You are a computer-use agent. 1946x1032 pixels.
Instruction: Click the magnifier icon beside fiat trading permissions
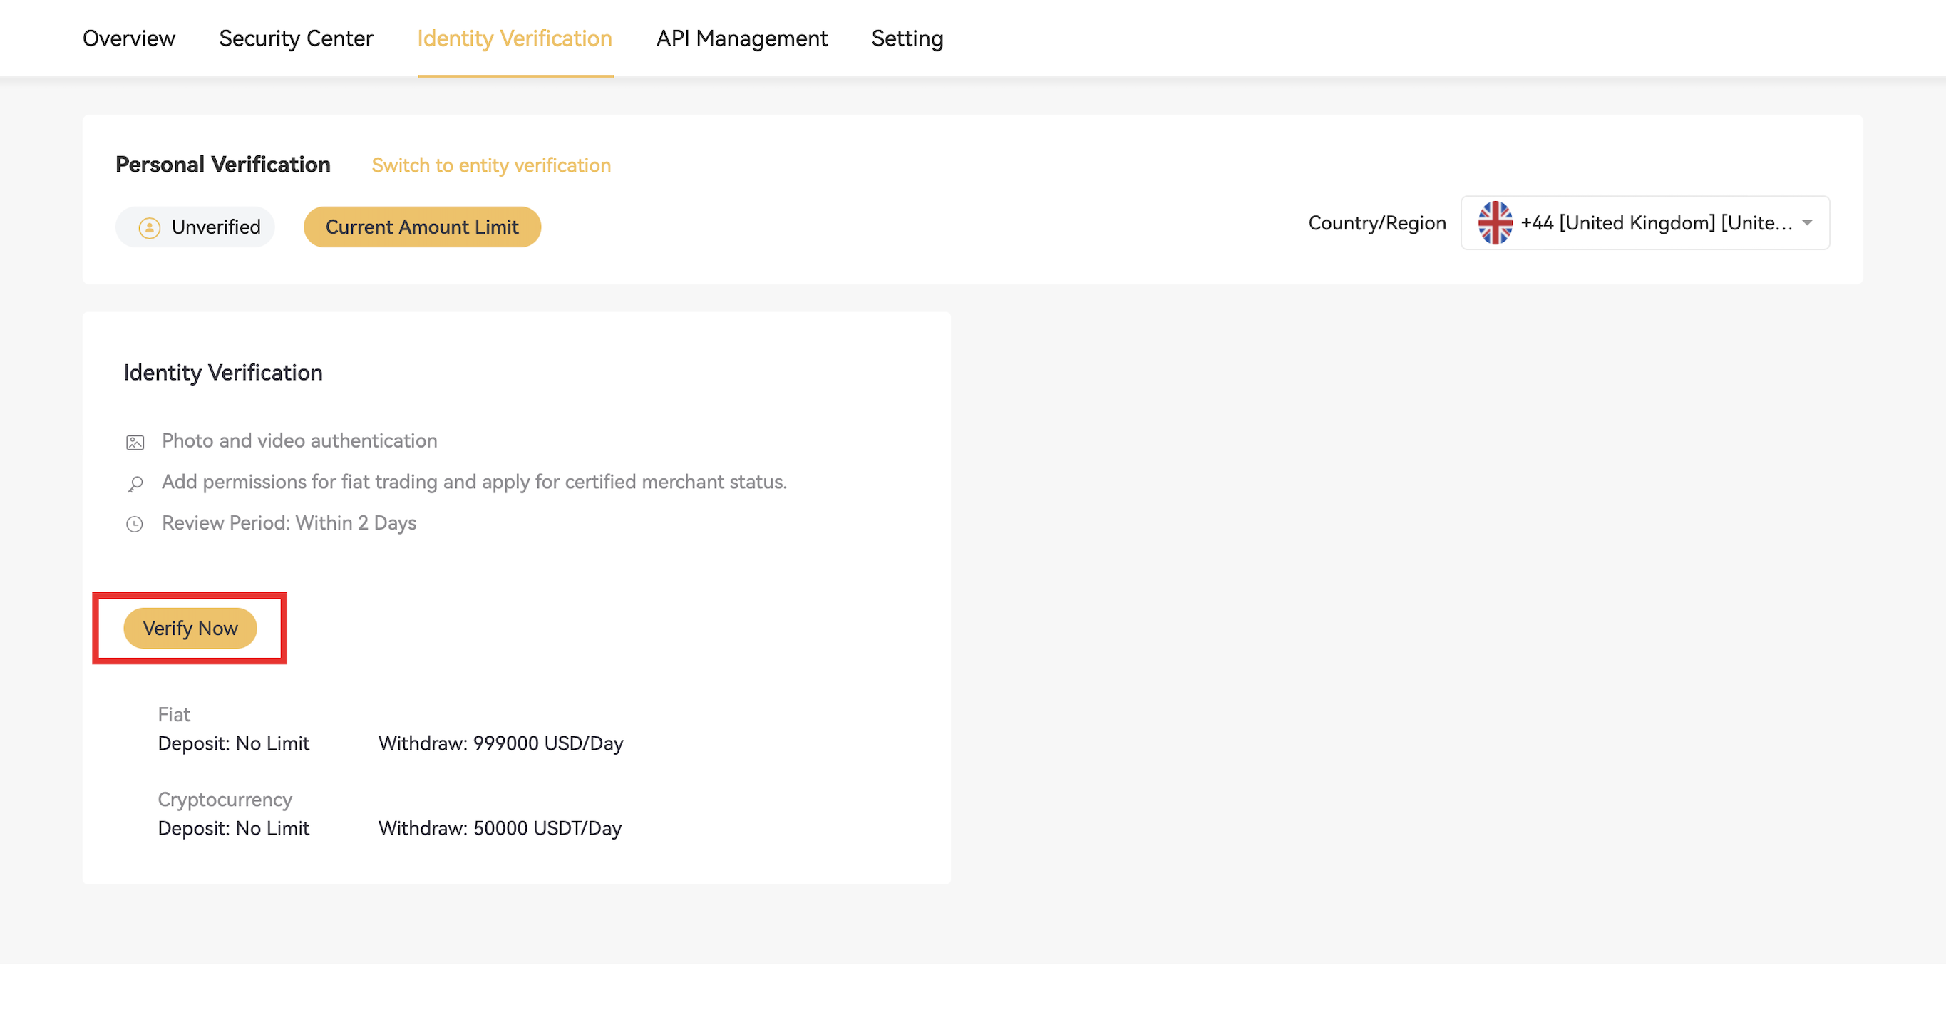135,483
